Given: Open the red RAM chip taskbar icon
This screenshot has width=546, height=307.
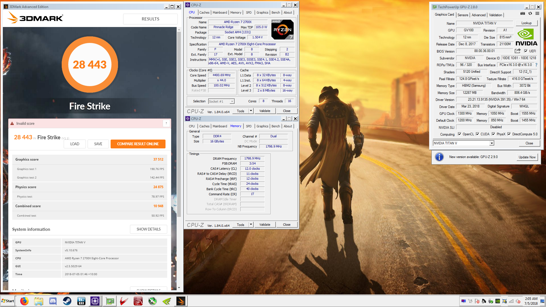Looking at the screenshot, I should 138,301.
